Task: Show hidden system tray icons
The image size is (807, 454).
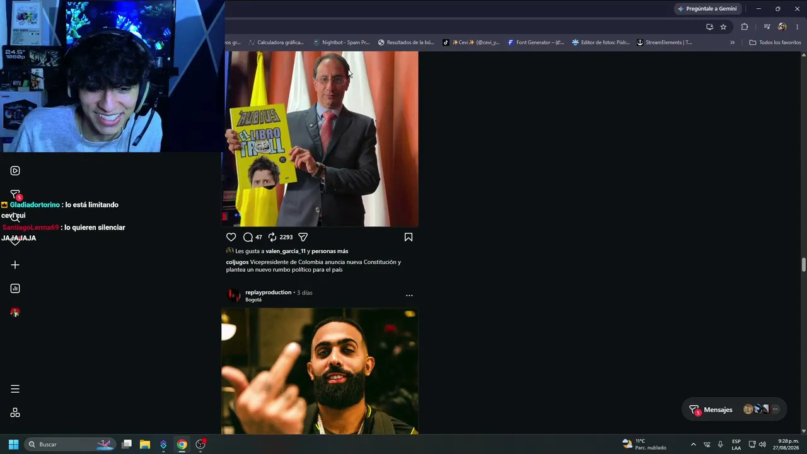Action: pyautogui.click(x=694, y=445)
